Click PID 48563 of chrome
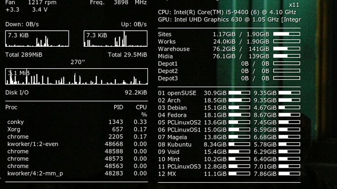 pyautogui.click(x=114, y=166)
